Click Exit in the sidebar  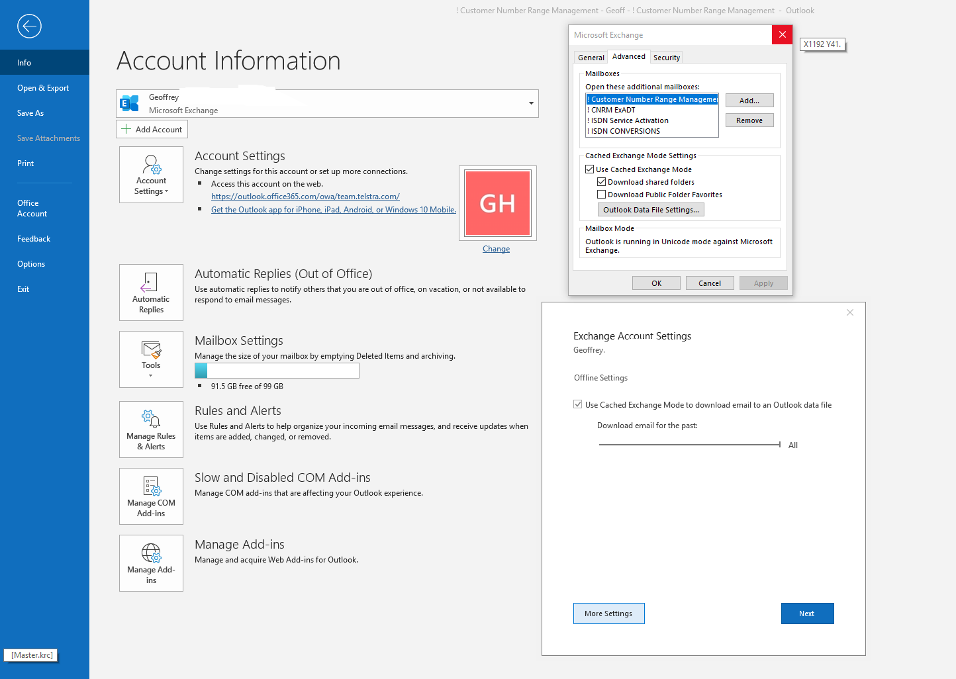point(44,289)
